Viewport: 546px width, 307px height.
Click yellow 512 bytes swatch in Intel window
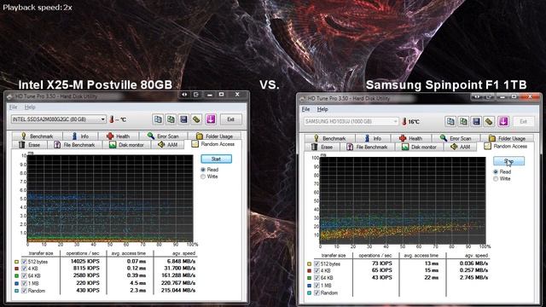(16, 262)
